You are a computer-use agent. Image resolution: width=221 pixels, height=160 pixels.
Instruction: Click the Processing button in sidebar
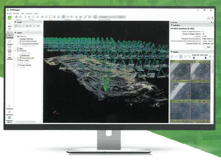(9, 107)
